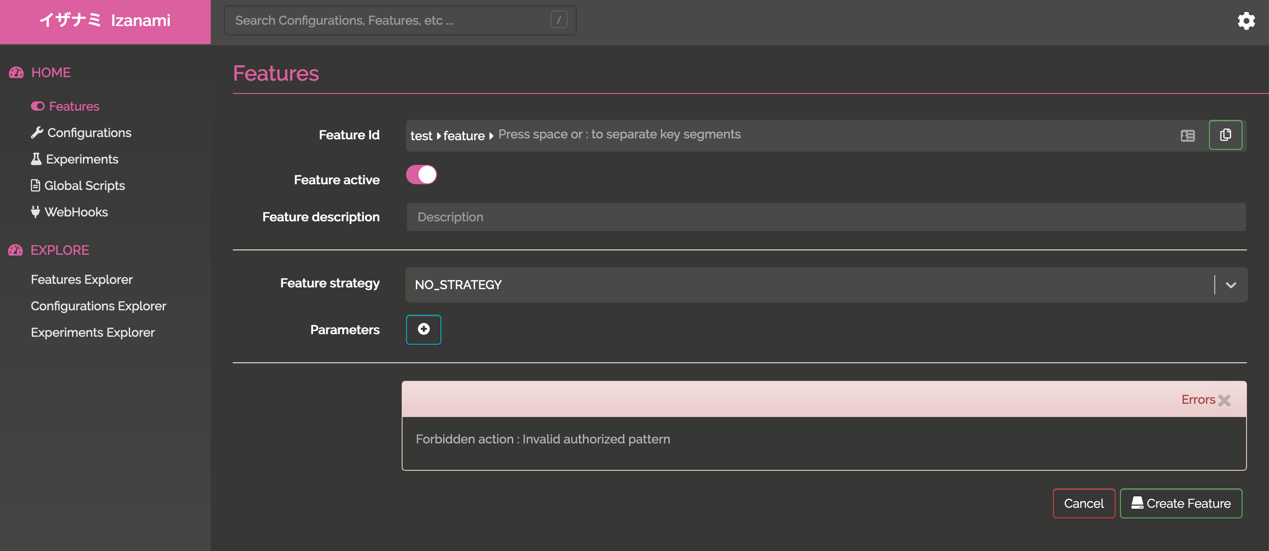Focus the search configurations field
This screenshot has height=551, width=1269.
[400, 20]
